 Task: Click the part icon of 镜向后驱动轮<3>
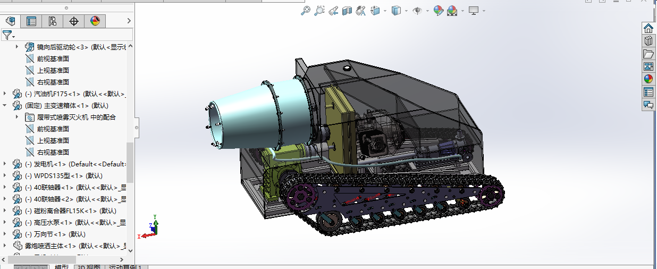(30, 47)
